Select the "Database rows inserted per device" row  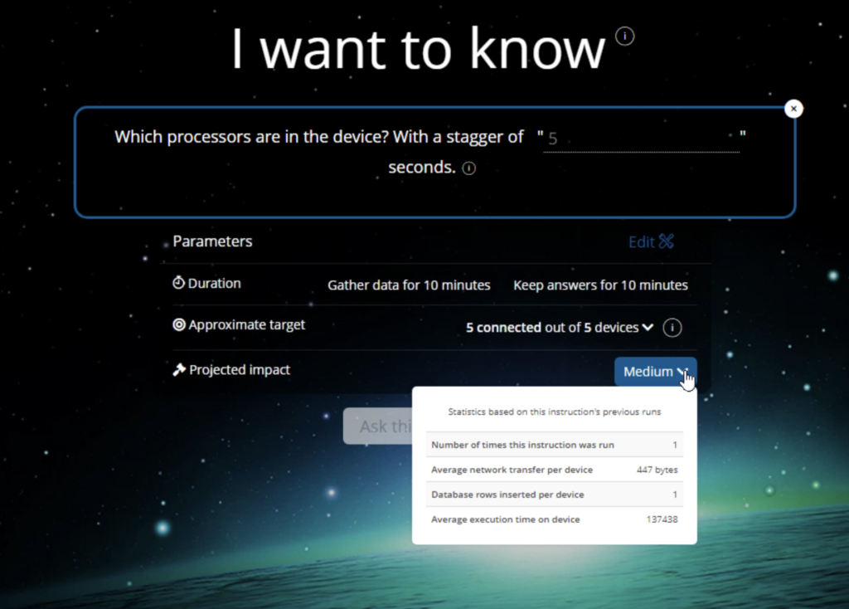point(554,495)
